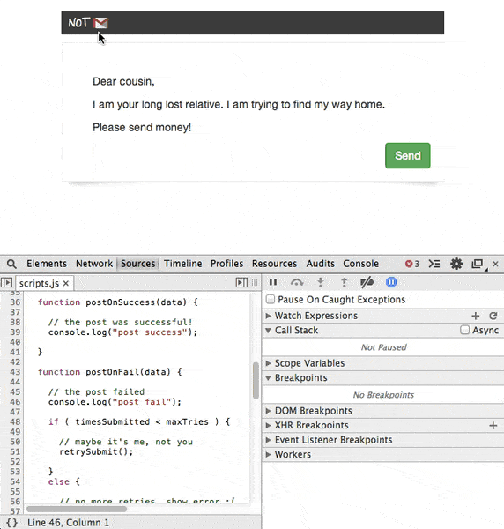The width and height of the screenshot is (504, 529).
Task: Refresh watch expressions
Action: point(493,316)
